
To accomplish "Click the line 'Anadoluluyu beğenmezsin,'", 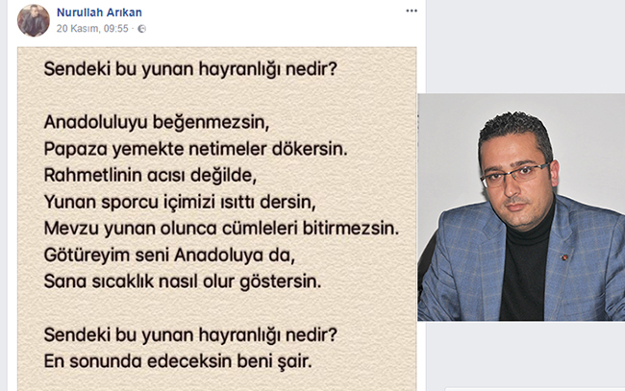I will click(157, 122).
